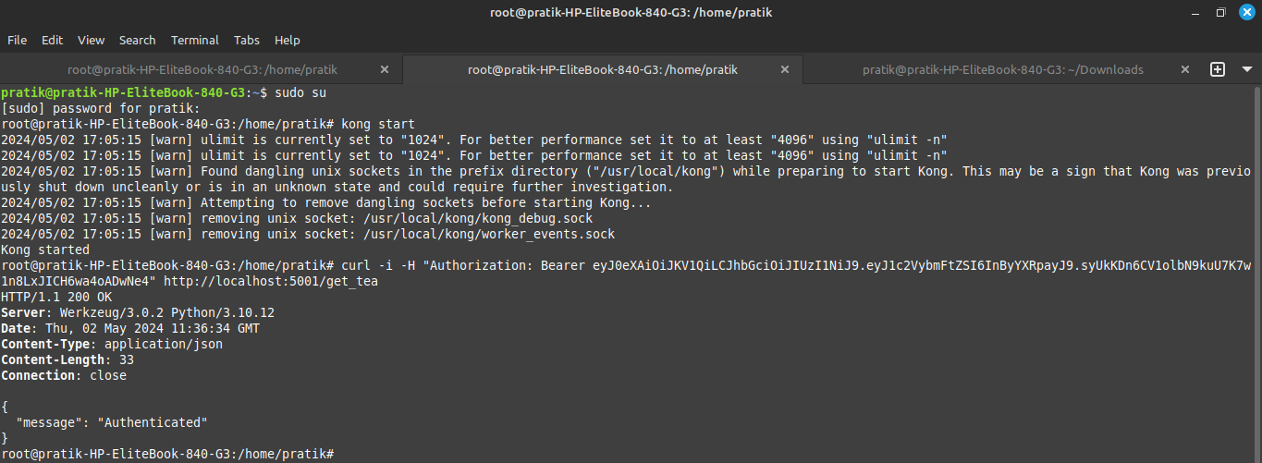The height and width of the screenshot is (463, 1262).
Task: Select the active middle /home/pratik tab
Action: pyautogui.click(x=603, y=69)
